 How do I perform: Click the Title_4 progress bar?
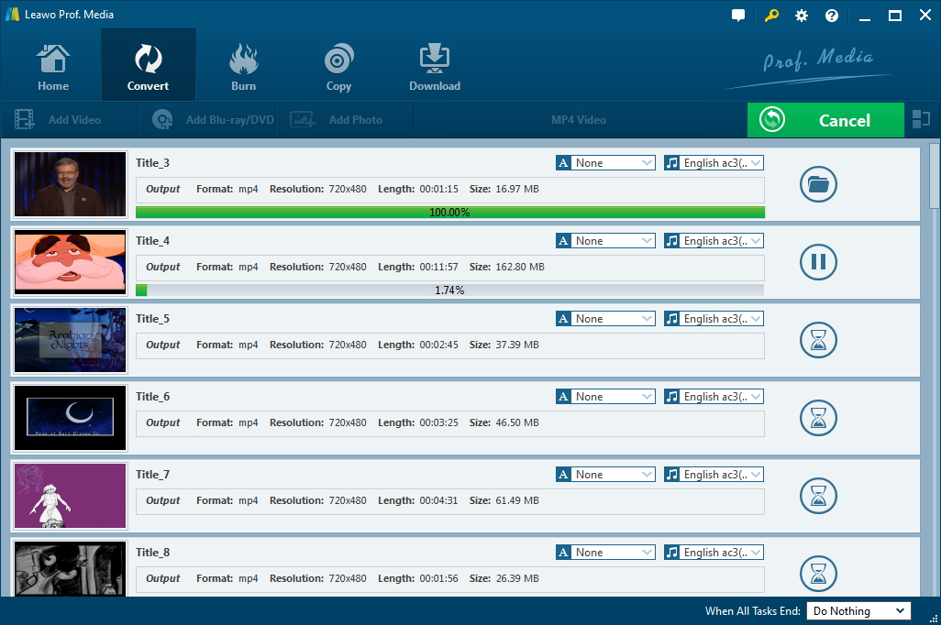coord(449,291)
